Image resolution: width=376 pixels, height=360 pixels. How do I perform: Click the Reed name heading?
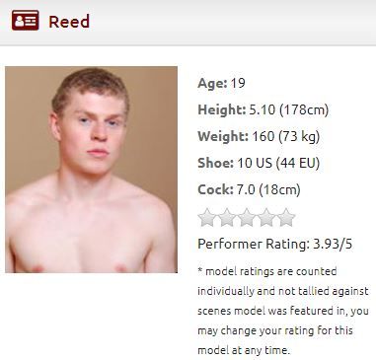pyautogui.click(x=69, y=22)
